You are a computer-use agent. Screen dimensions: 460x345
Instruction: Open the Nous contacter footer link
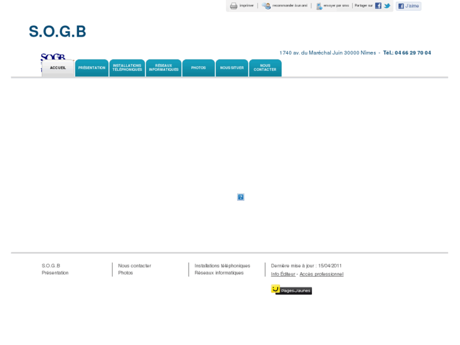point(134,266)
